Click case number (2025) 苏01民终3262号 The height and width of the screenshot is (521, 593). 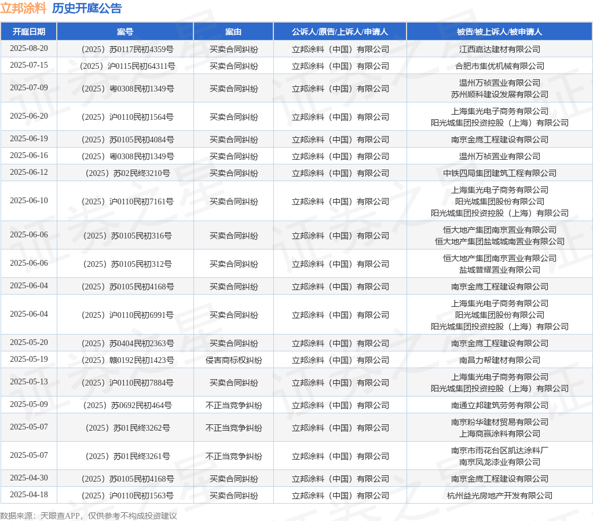tap(127, 428)
